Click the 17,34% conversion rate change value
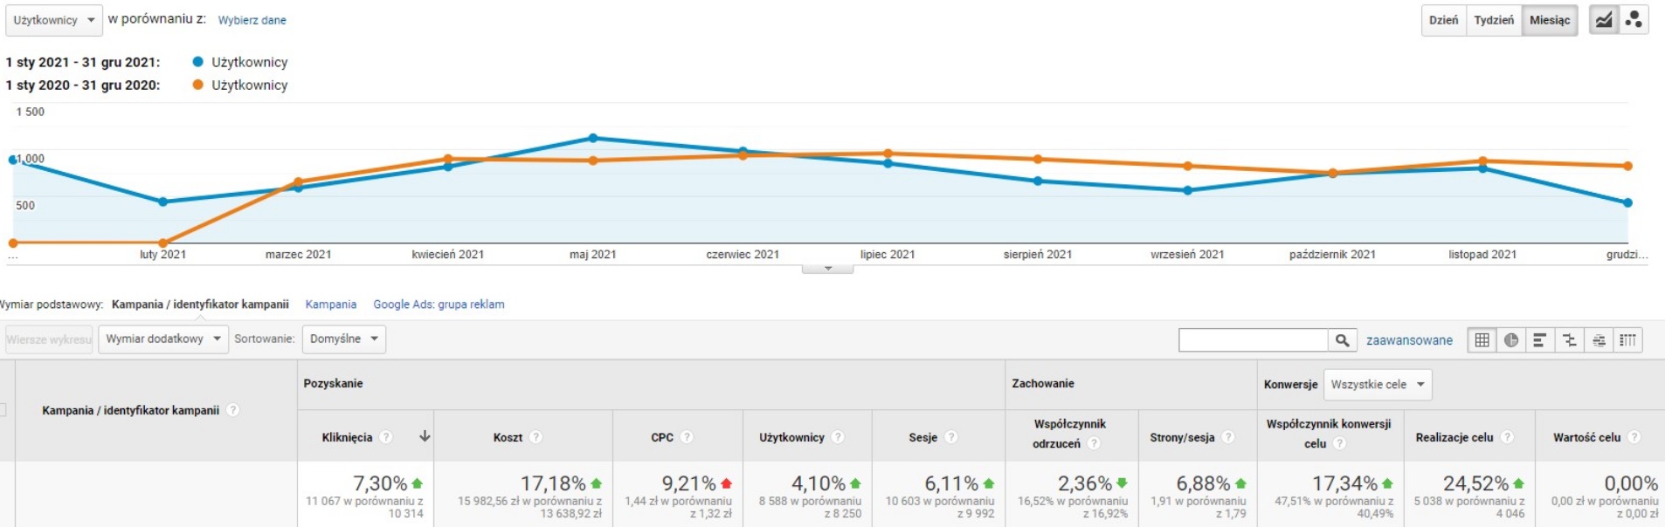The image size is (1665, 527). [1344, 483]
